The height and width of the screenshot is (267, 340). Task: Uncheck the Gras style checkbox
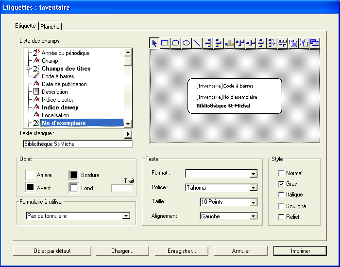point(281,184)
